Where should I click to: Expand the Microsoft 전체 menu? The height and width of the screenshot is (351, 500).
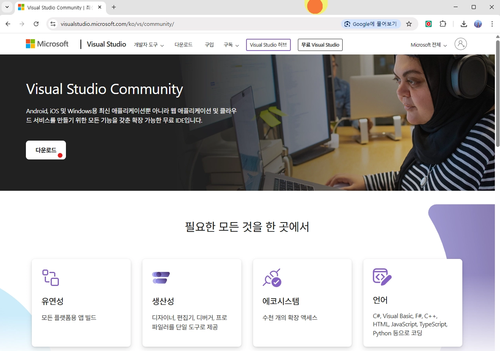click(x=429, y=45)
